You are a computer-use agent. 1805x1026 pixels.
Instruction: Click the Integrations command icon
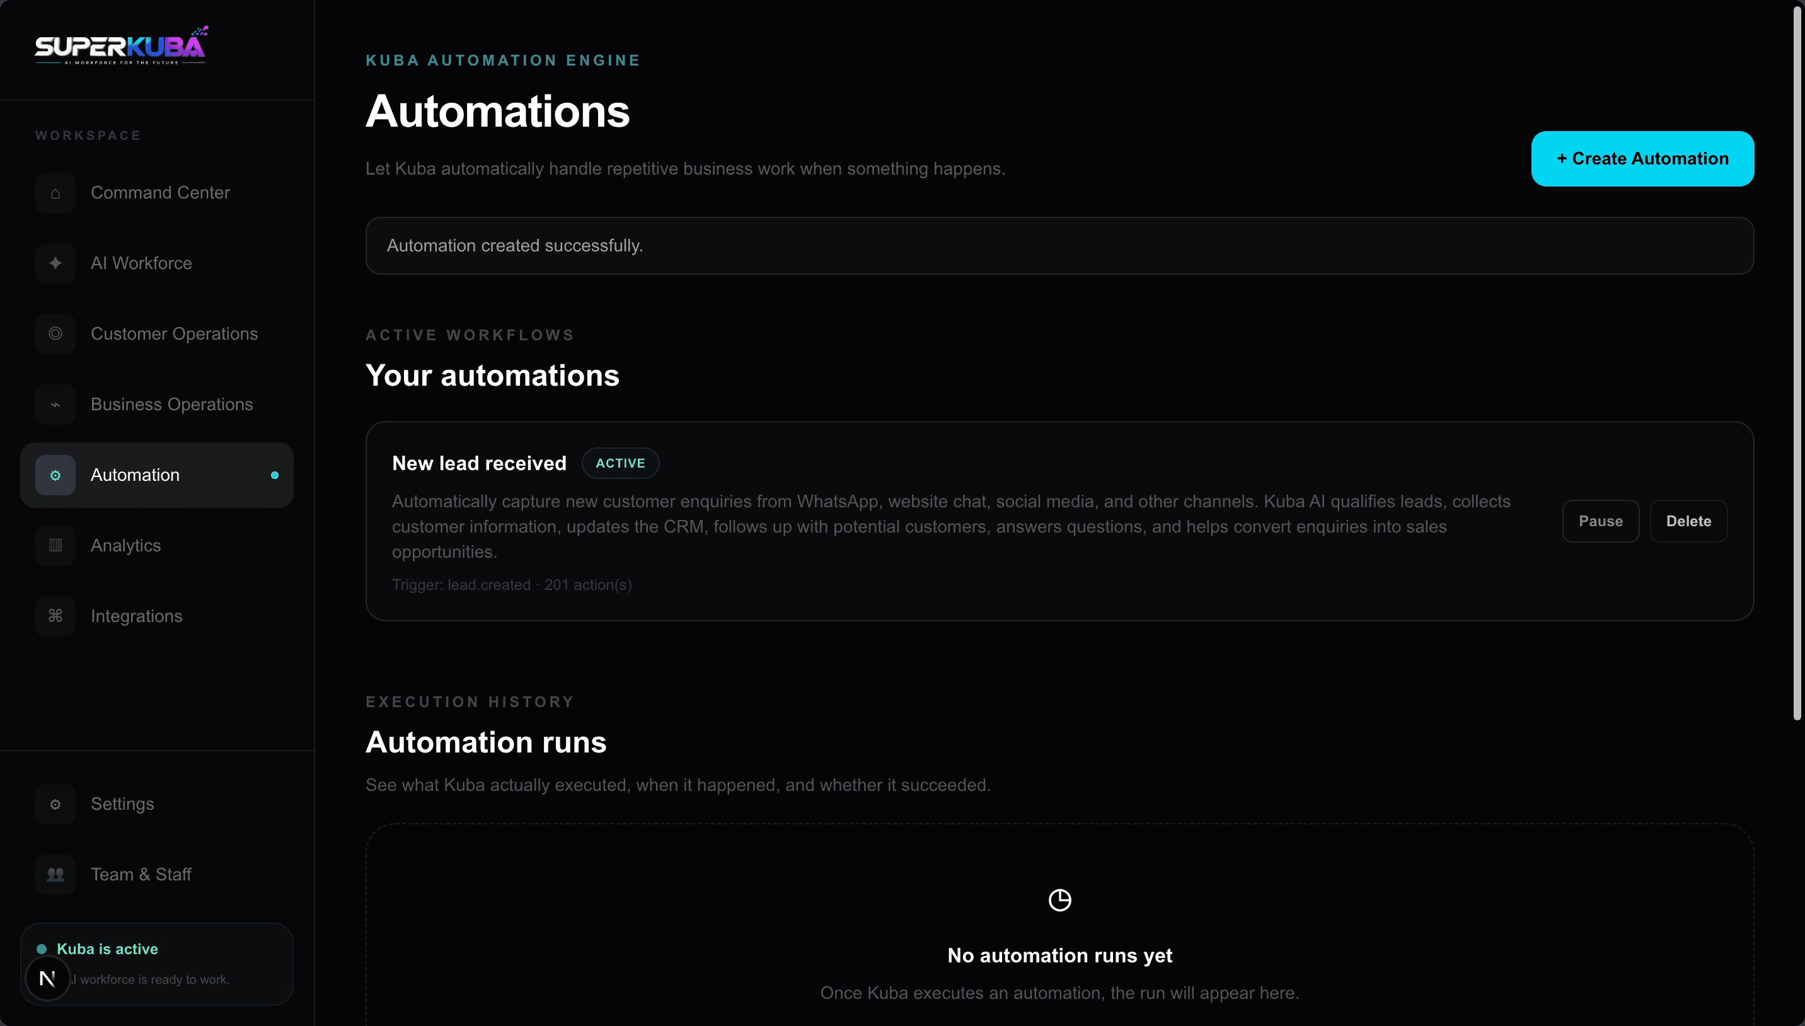point(55,616)
